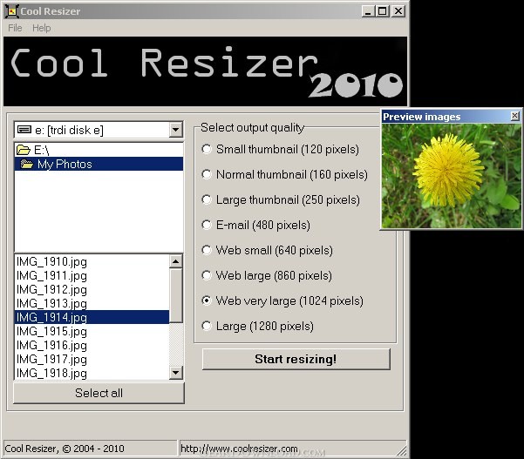Image resolution: width=524 pixels, height=459 pixels.
Task: Click the open folder icon next to E:\
Action: (24, 150)
